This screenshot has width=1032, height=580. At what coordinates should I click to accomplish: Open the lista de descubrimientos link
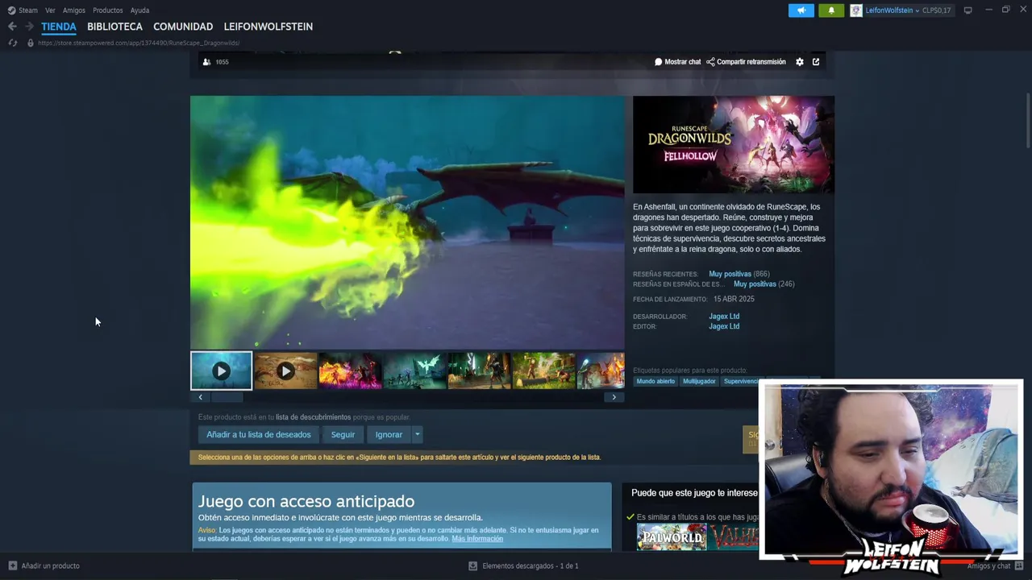313,417
